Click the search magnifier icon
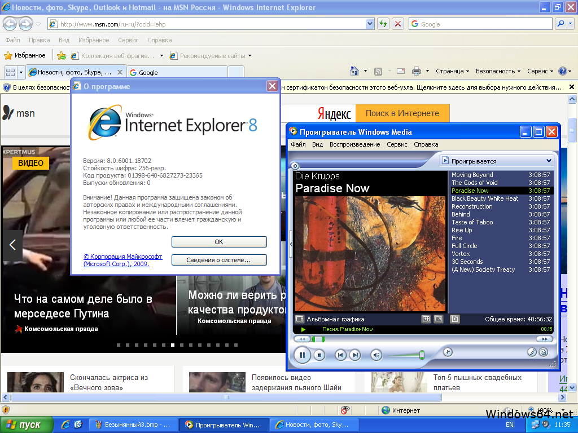The image size is (578, 433). (x=561, y=24)
